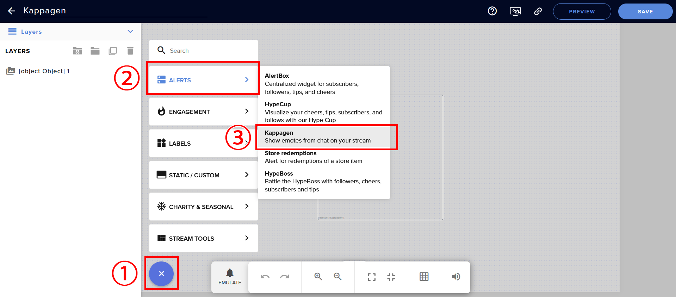Click the magnifier search icon
676x297 pixels.
pos(161,50)
